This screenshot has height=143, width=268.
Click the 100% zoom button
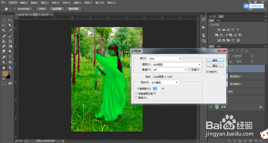coord(42,9)
